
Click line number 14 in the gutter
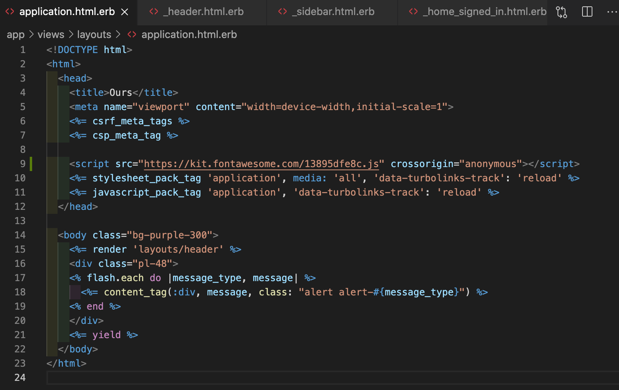click(20, 235)
